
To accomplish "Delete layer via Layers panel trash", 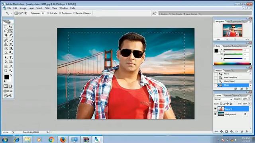I will coord(247,131).
